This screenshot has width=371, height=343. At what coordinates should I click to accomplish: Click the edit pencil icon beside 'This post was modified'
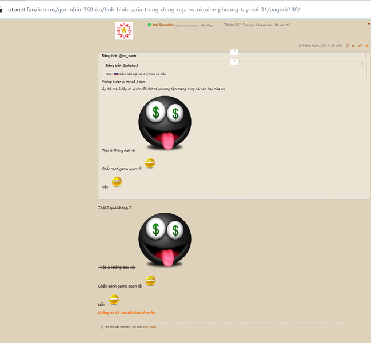(x=102, y=327)
